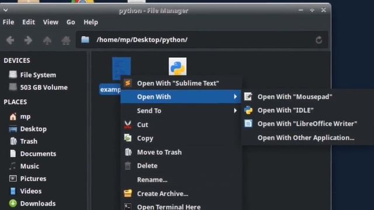374x210 pixels.
Task: Open the Go menu
Action: click(71, 22)
